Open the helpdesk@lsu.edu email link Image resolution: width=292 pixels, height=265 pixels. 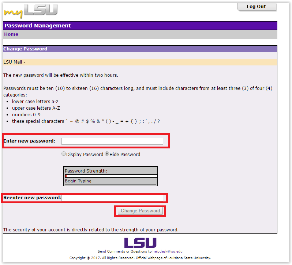(168, 251)
